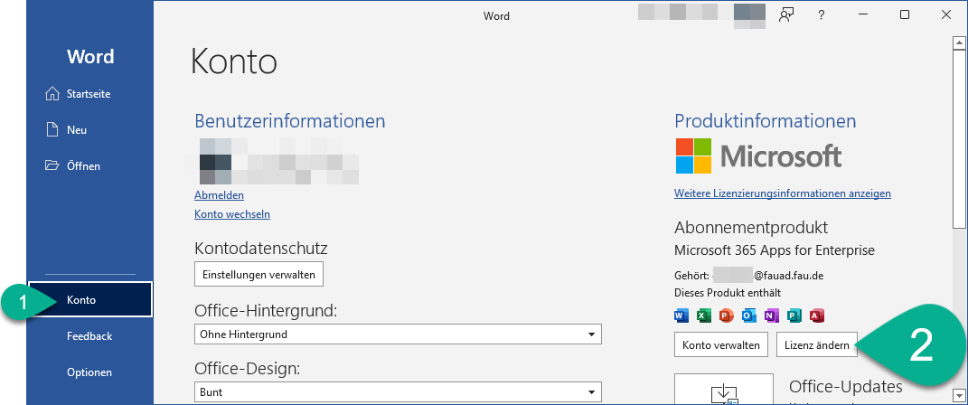Click the Excel product icon
Viewport: 968px width, 405px height.
[704, 316]
